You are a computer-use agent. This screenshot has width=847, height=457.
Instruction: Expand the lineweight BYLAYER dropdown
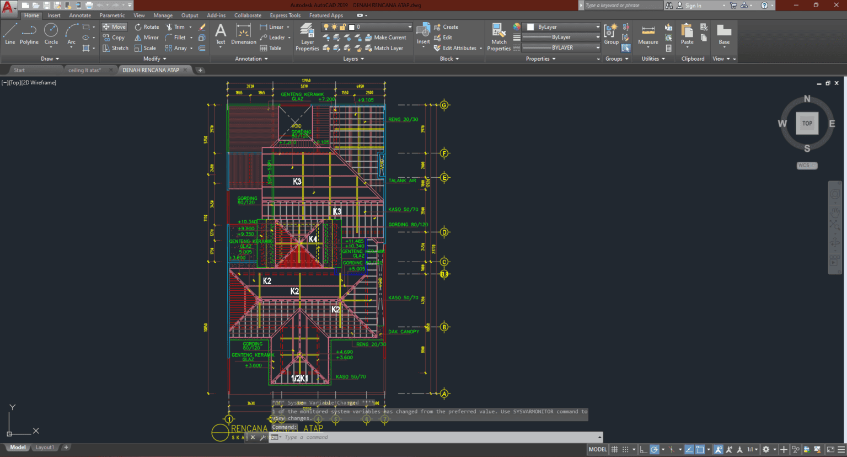598,47
